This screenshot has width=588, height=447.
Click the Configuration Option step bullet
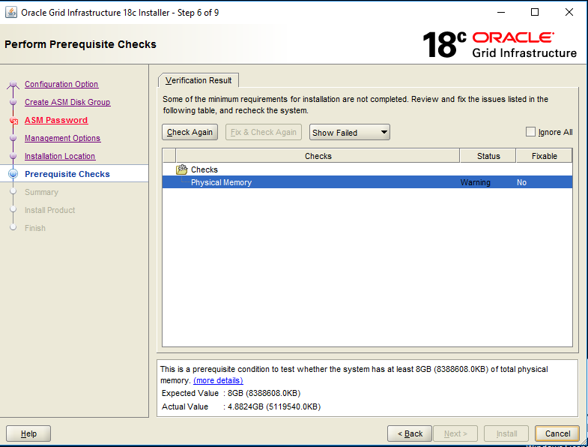click(13, 84)
